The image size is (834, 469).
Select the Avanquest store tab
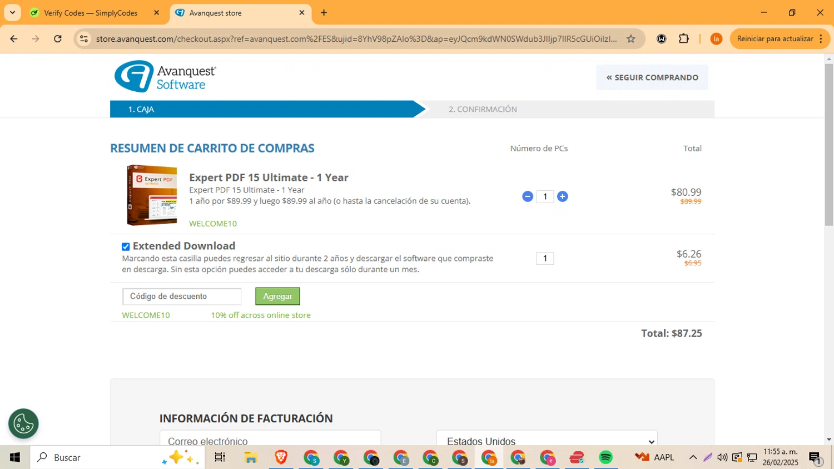tap(216, 13)
